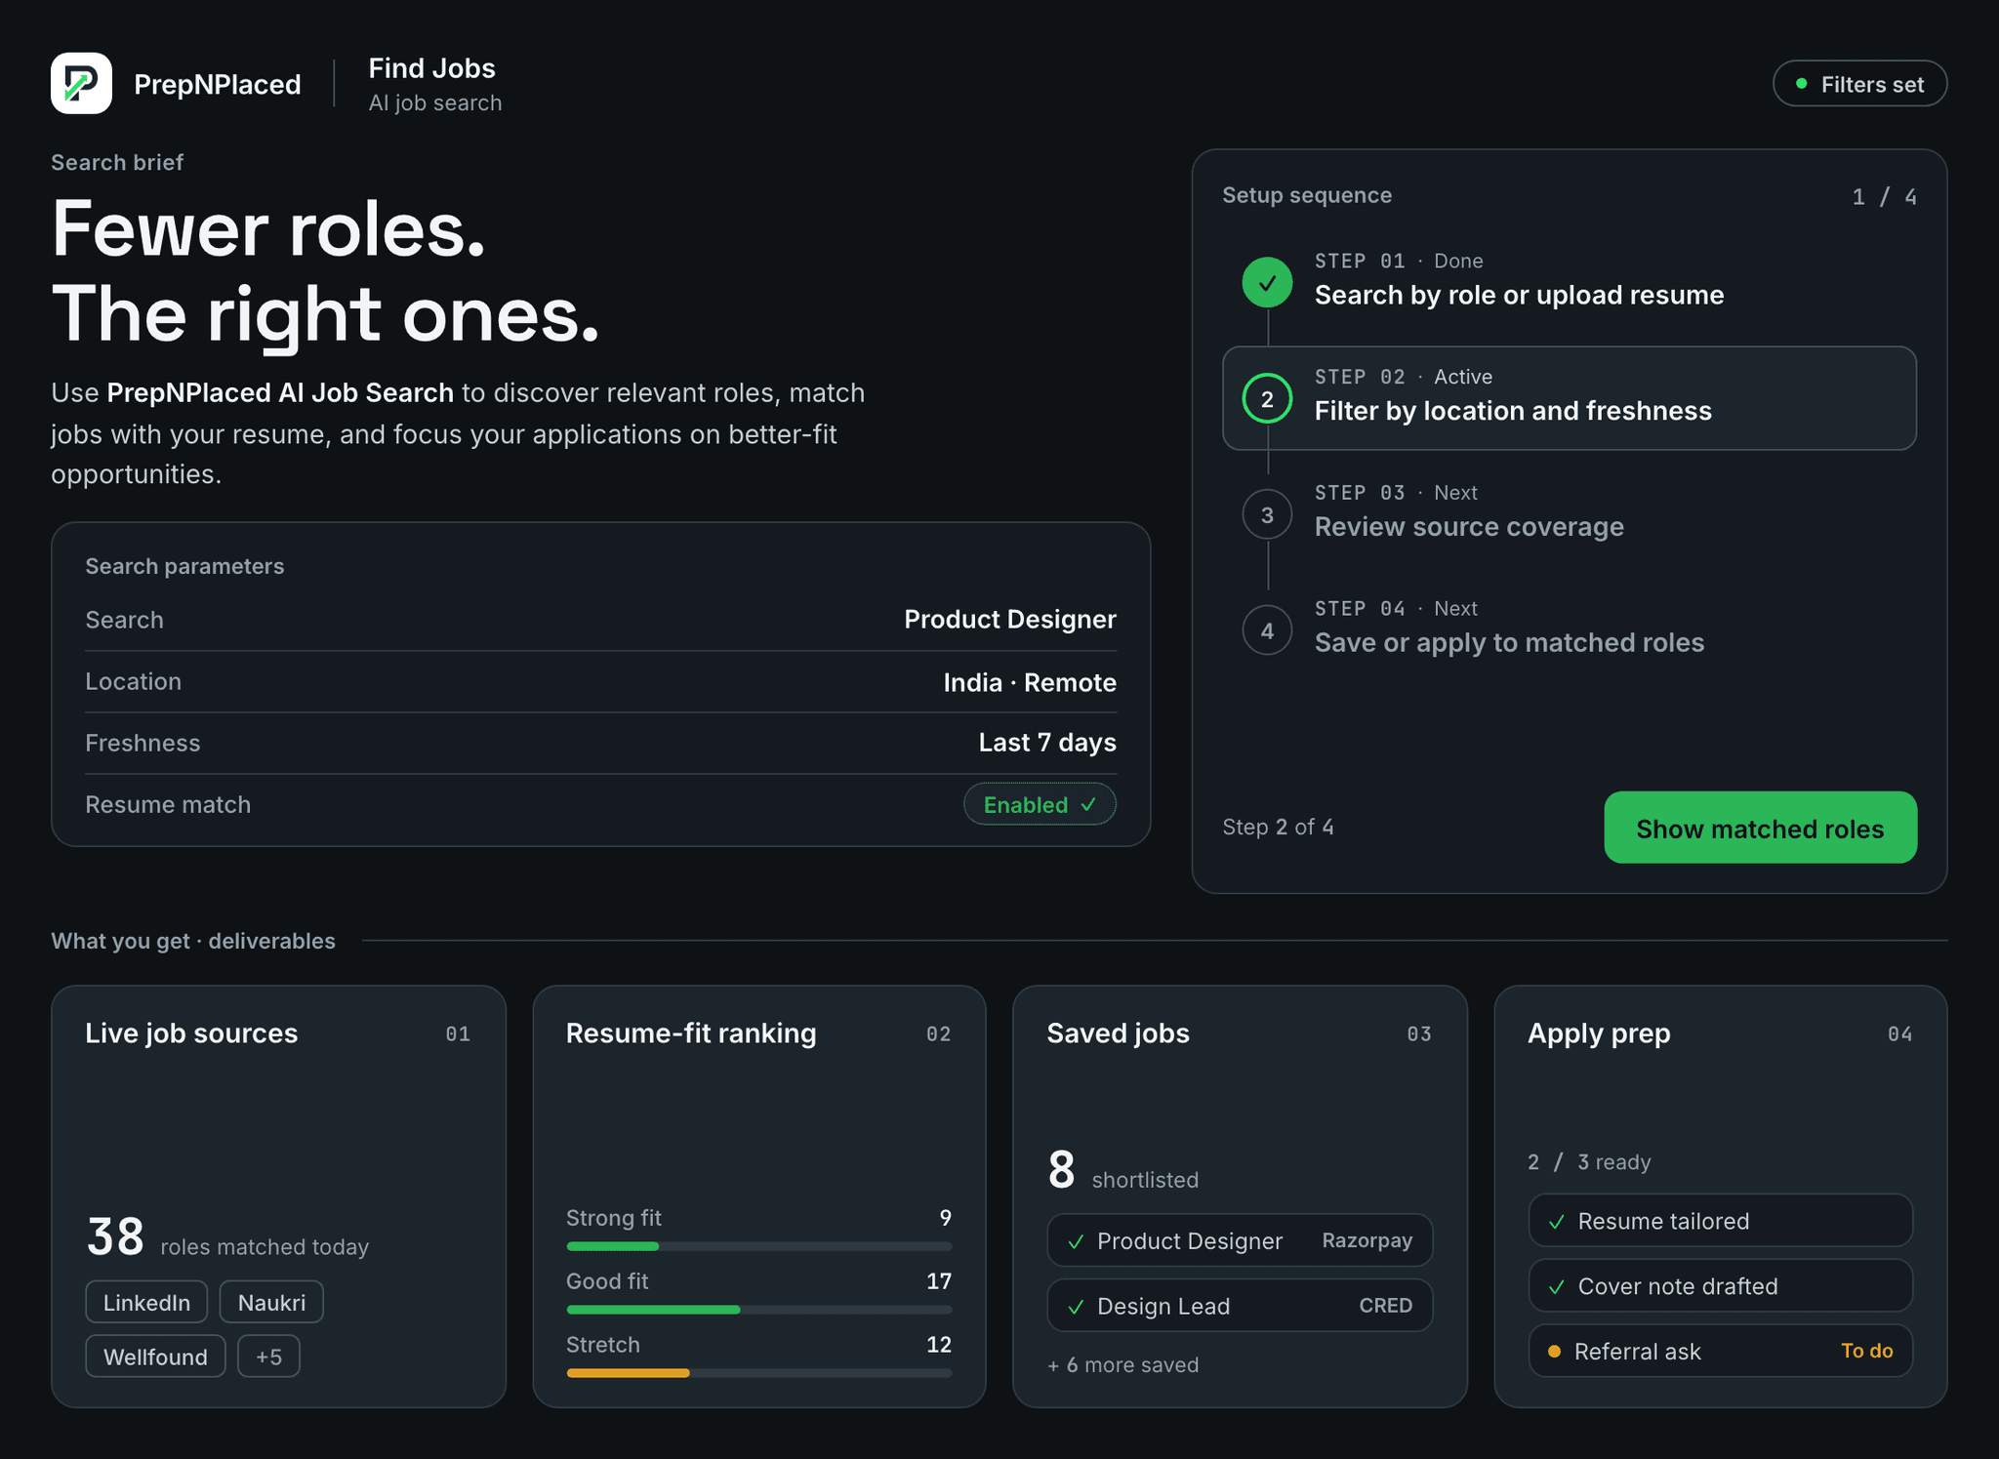Viewport: 1999px width, 1459px height.
Task: Edit the Location value India · Remote
Action: tap(1030, 682)
